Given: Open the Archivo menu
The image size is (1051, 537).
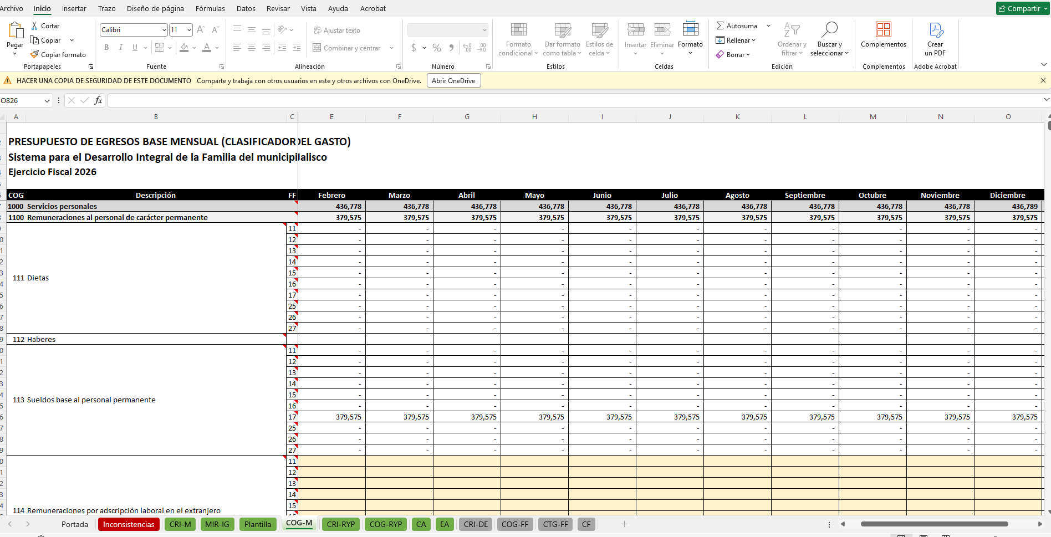Looking at the screenshot, I should (11, 8).
